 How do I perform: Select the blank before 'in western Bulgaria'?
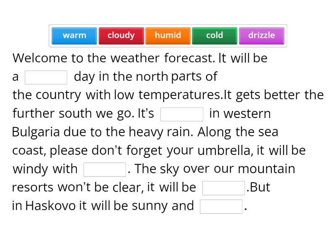(182, 114)
